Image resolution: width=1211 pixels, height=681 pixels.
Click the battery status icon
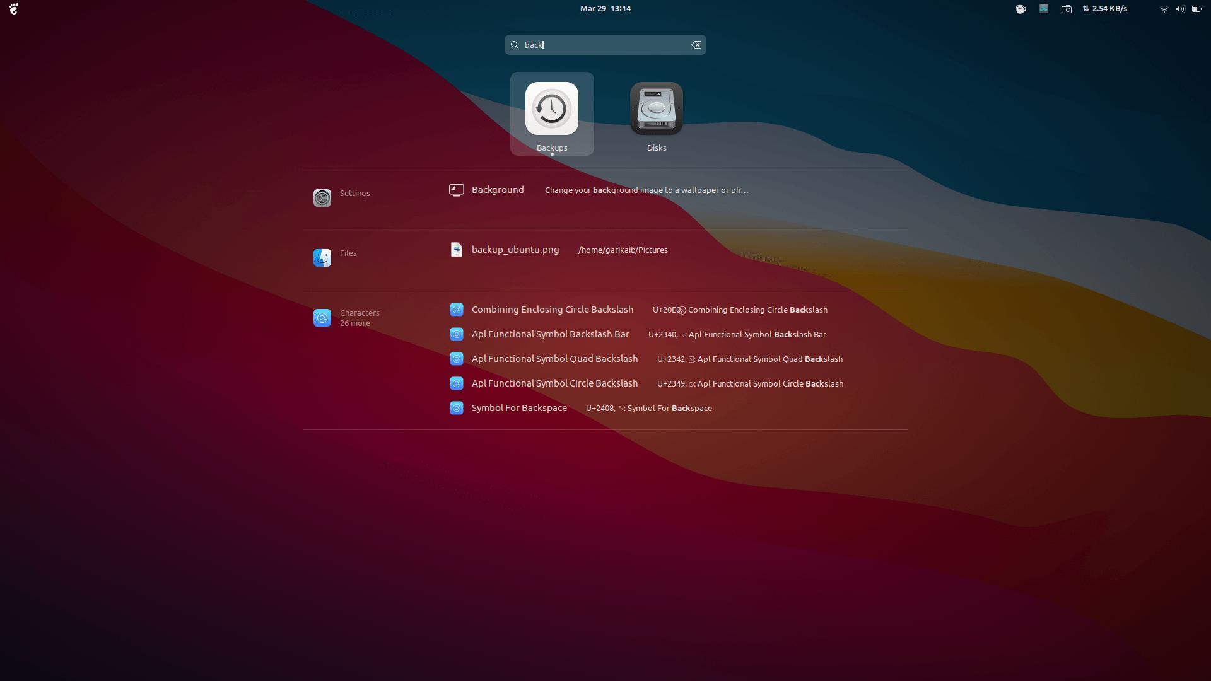(1197, 9)
